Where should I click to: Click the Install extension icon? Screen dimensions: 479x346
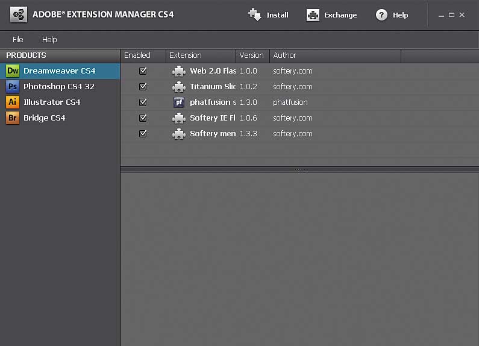pyautogui.click(x=255, y=14)
